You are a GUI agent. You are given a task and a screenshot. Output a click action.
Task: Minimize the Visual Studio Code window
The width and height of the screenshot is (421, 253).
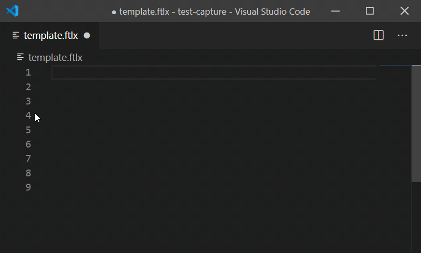click(x=335, y=11)
